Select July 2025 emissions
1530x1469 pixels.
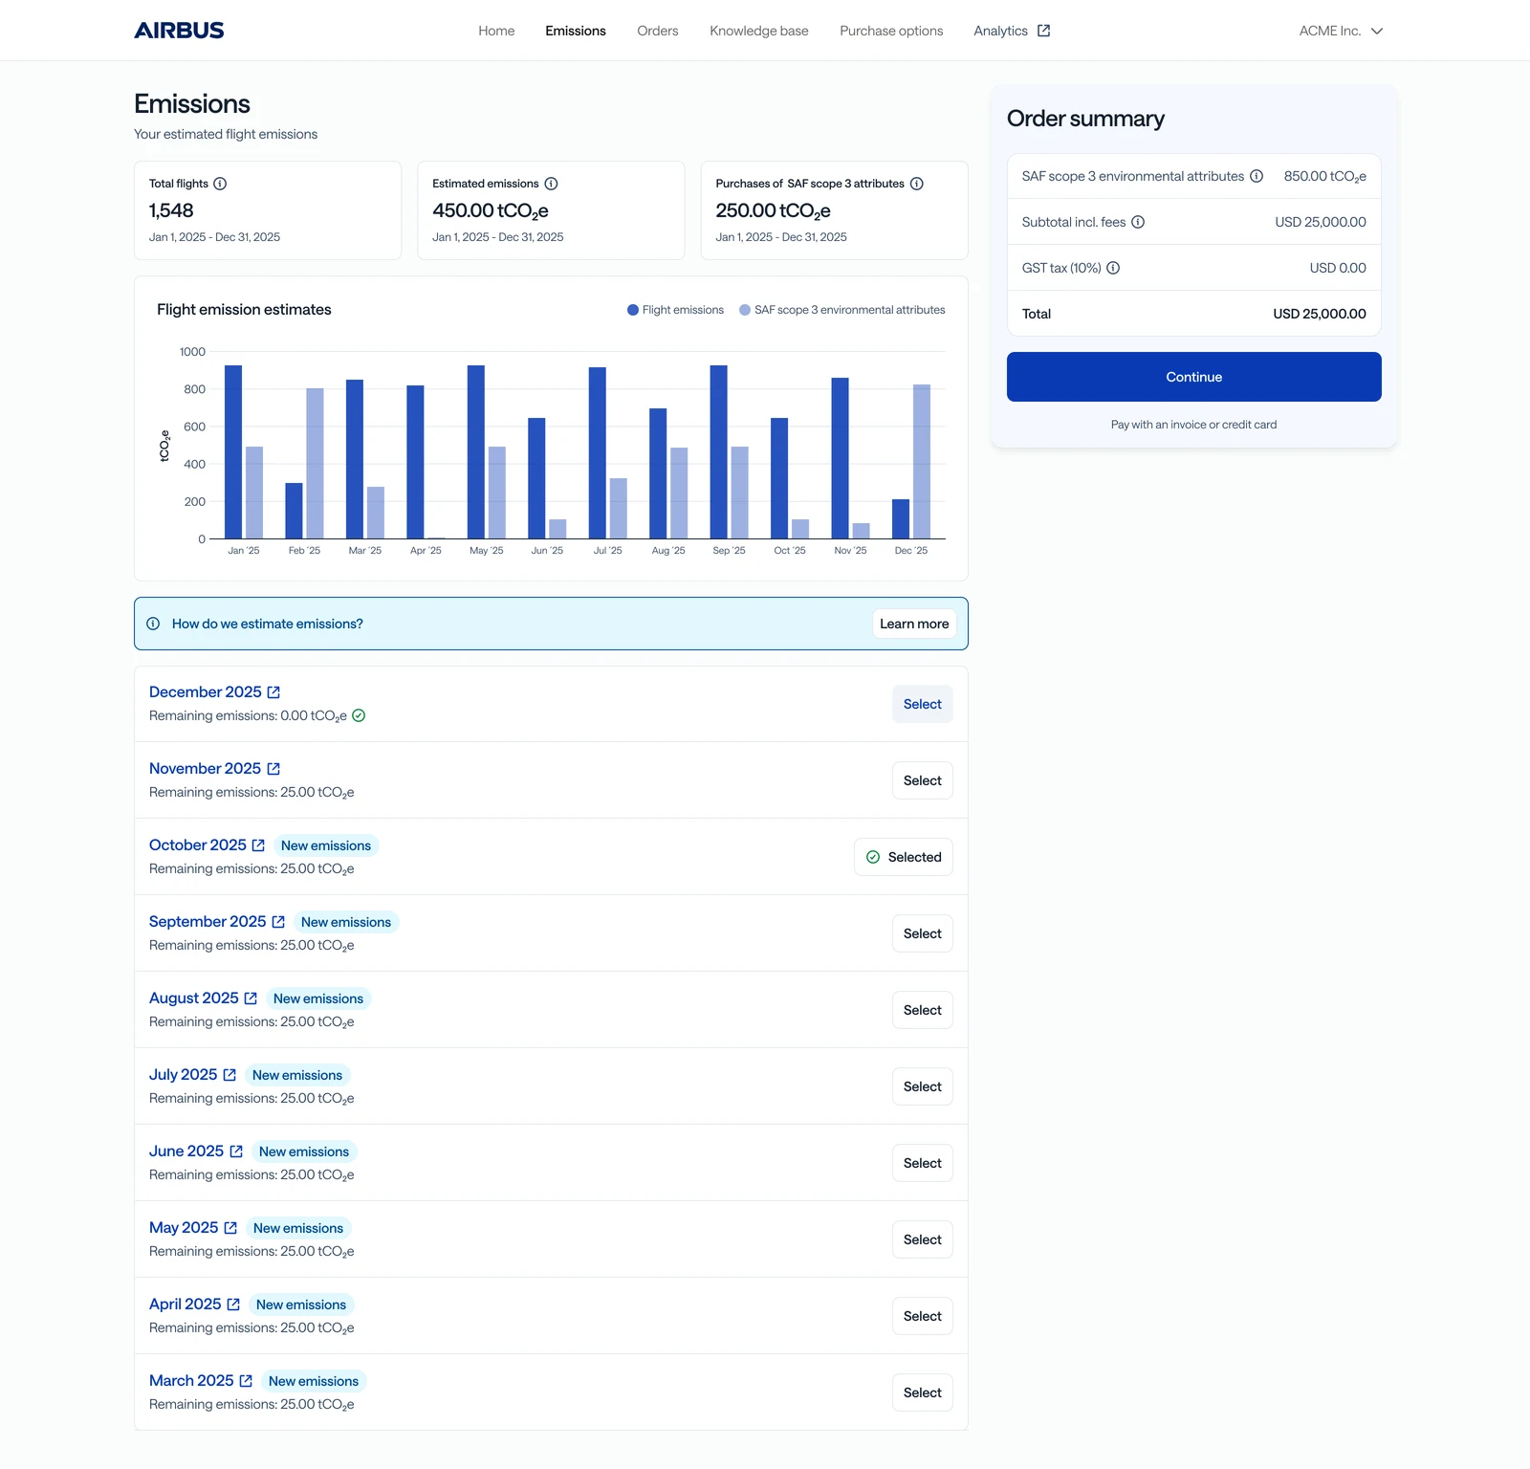coord(923,1086)
